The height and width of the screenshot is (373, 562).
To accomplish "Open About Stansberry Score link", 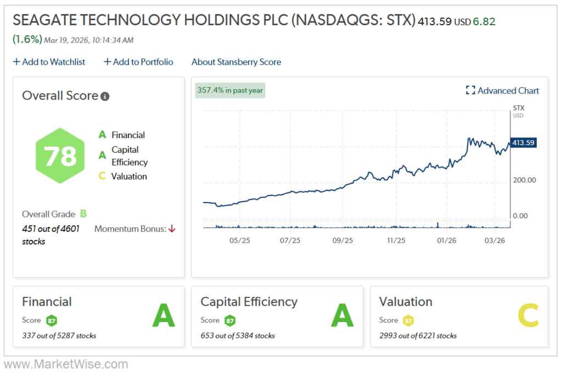I will tap(236, 62).
